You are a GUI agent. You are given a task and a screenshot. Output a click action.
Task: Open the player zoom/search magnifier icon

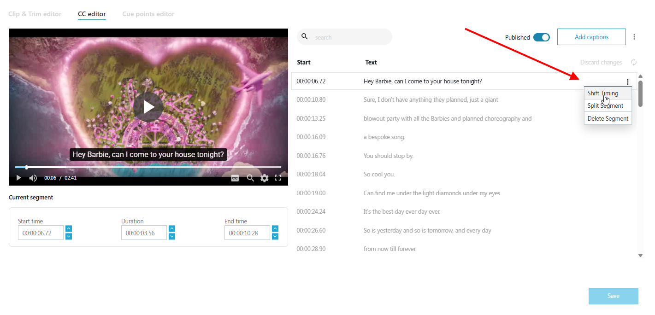(x=250, y=178)
